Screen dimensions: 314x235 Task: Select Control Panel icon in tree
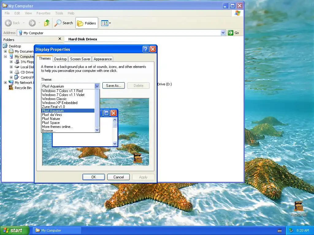17,77
